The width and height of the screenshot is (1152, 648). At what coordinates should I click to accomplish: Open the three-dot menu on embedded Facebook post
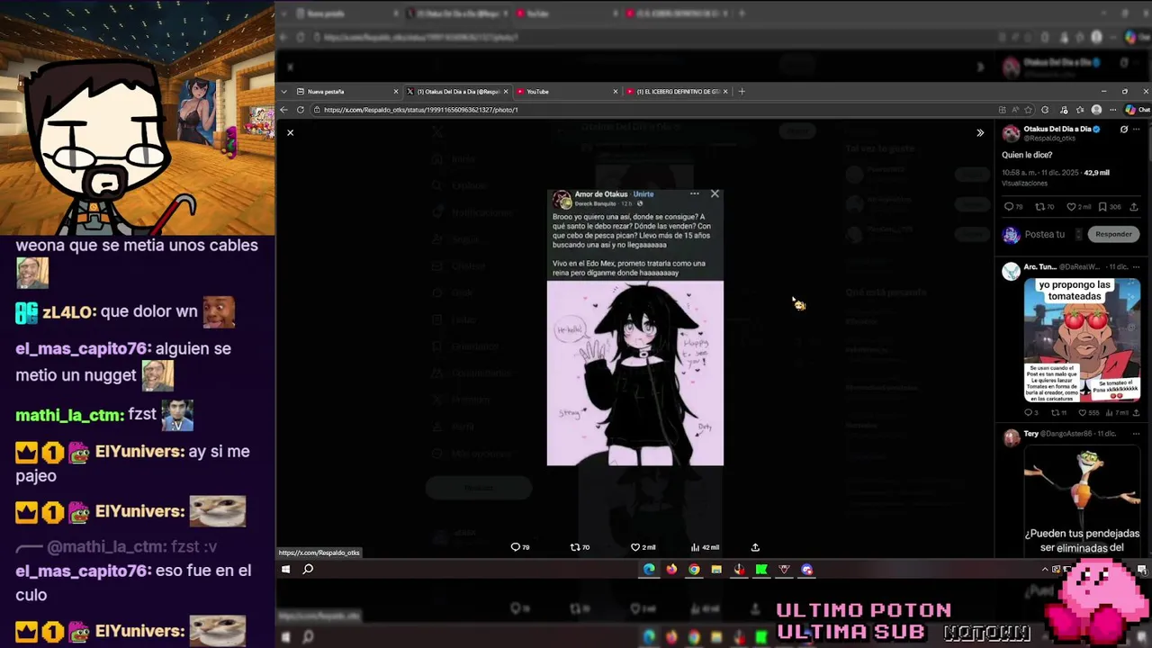coord(694,193)
